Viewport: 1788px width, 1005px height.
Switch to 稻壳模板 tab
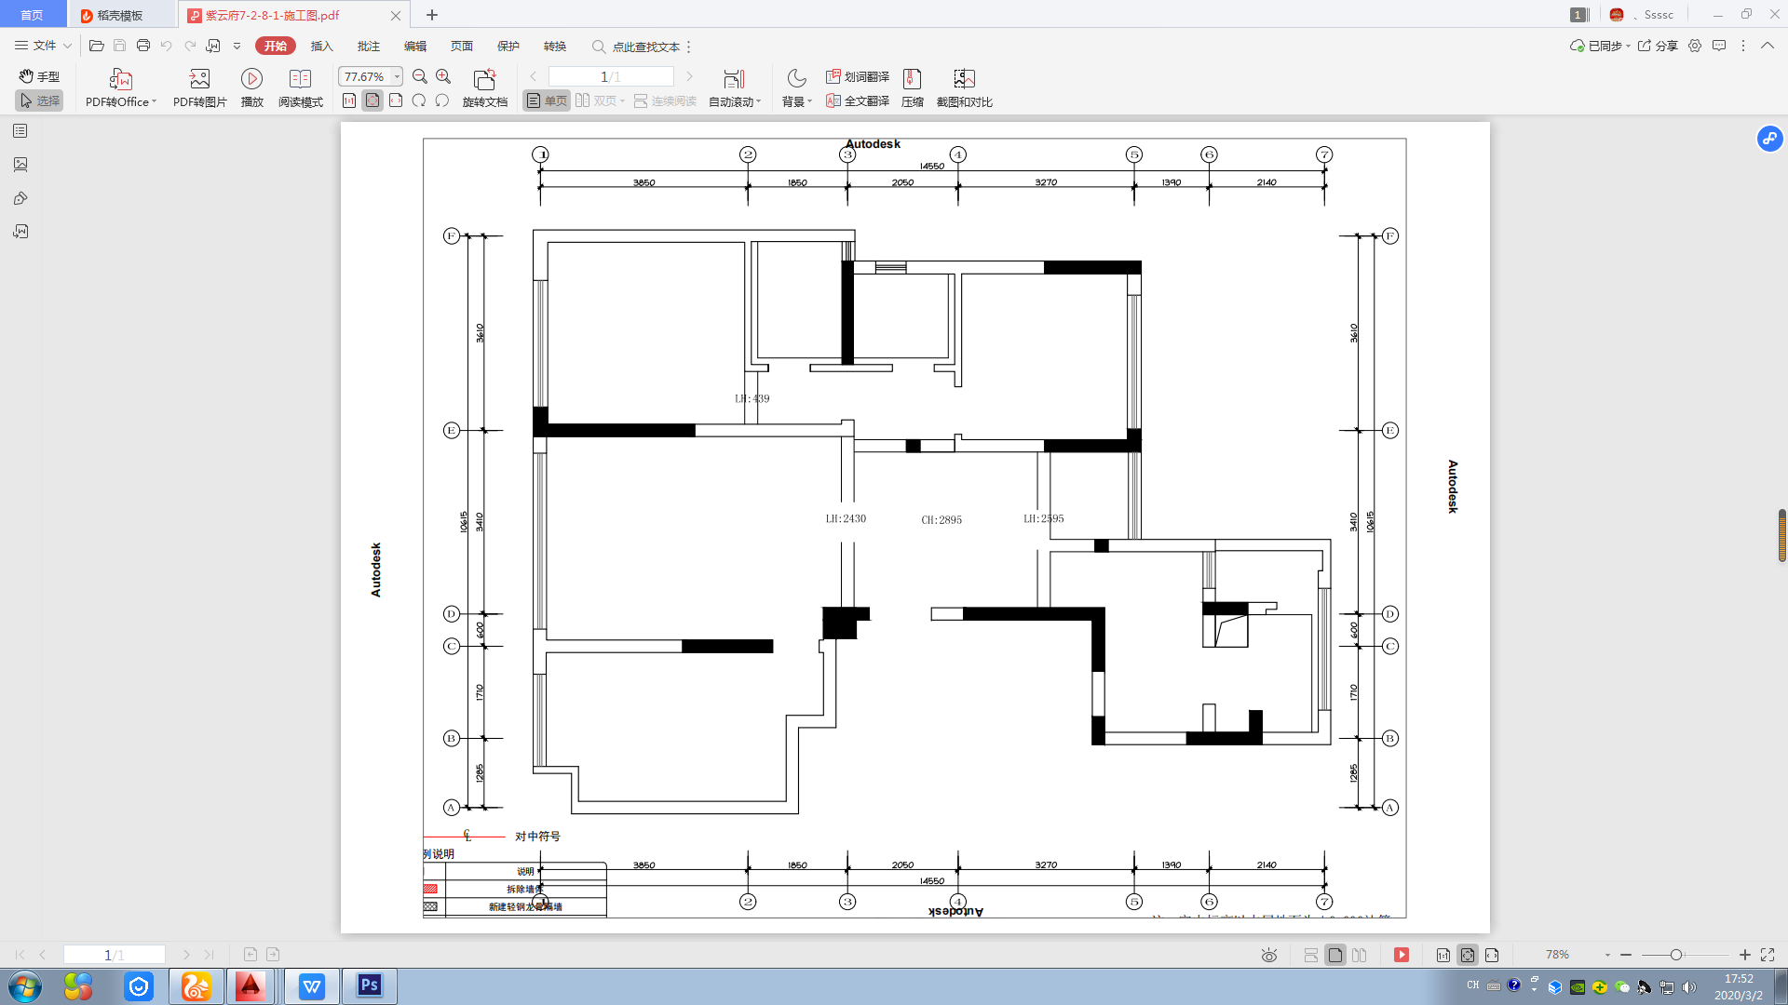[x=119, y=15]
